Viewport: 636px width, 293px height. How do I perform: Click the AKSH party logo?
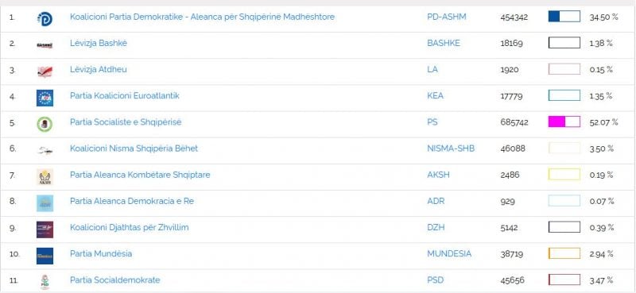(45, 177)
